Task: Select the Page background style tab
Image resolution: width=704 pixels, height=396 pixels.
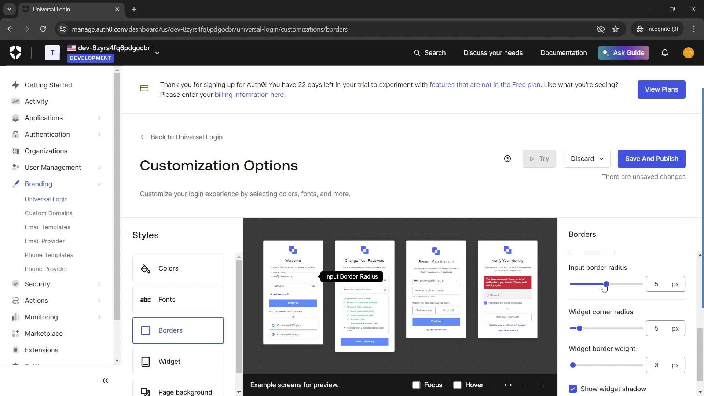Action: pos(178,388)
